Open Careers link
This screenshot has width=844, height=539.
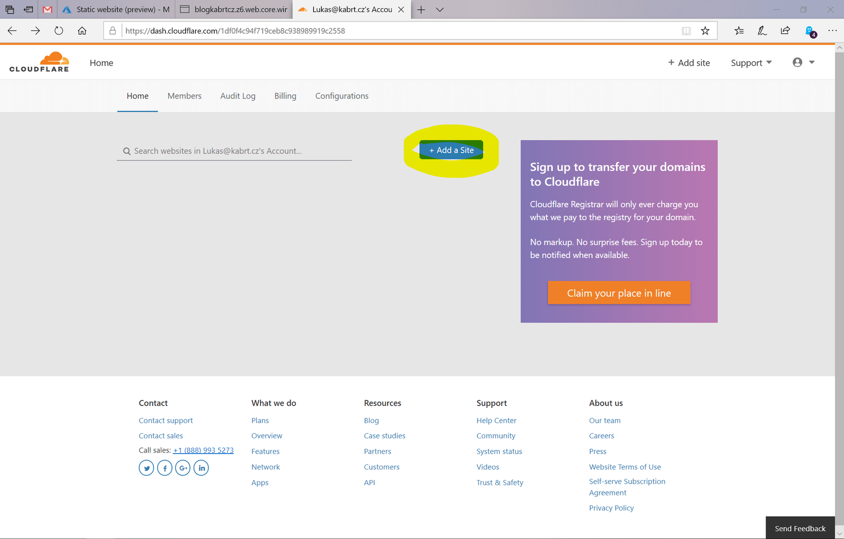[601, 436]
